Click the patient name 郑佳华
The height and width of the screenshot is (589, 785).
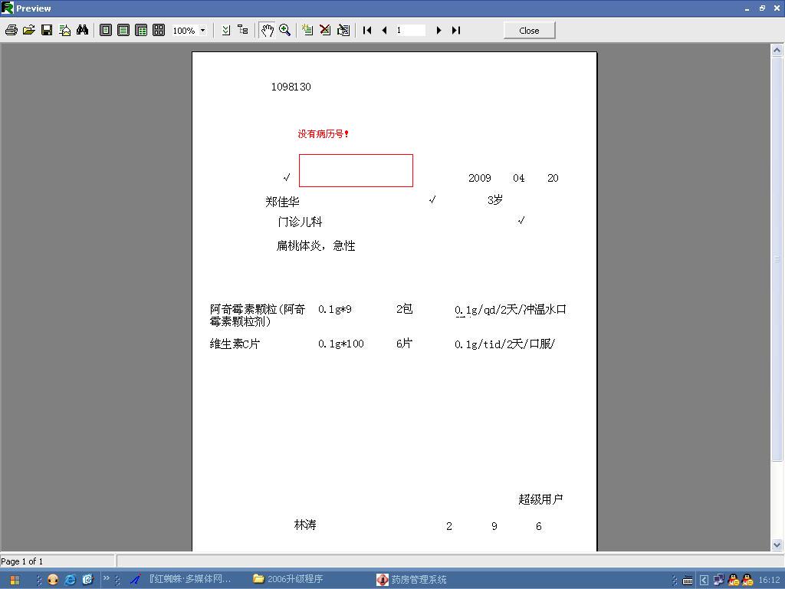tap(282, 202)
